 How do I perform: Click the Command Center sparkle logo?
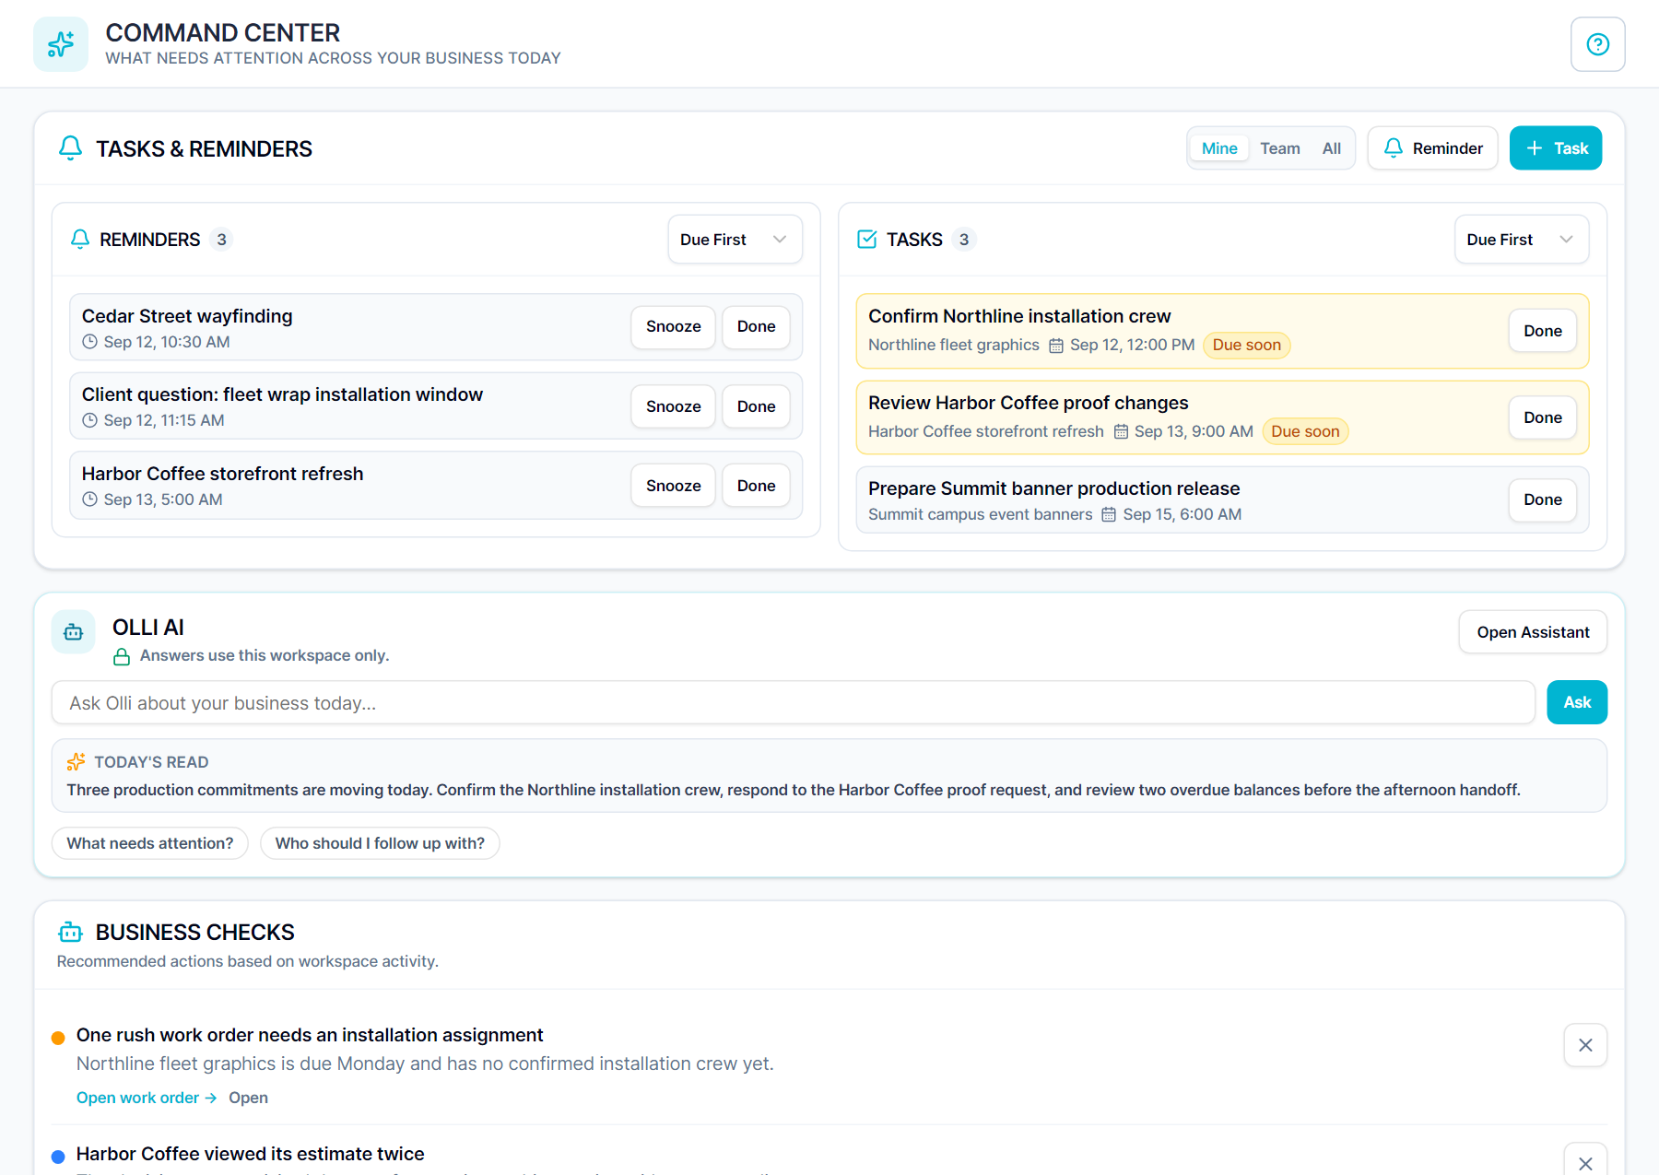pos(61,44)
